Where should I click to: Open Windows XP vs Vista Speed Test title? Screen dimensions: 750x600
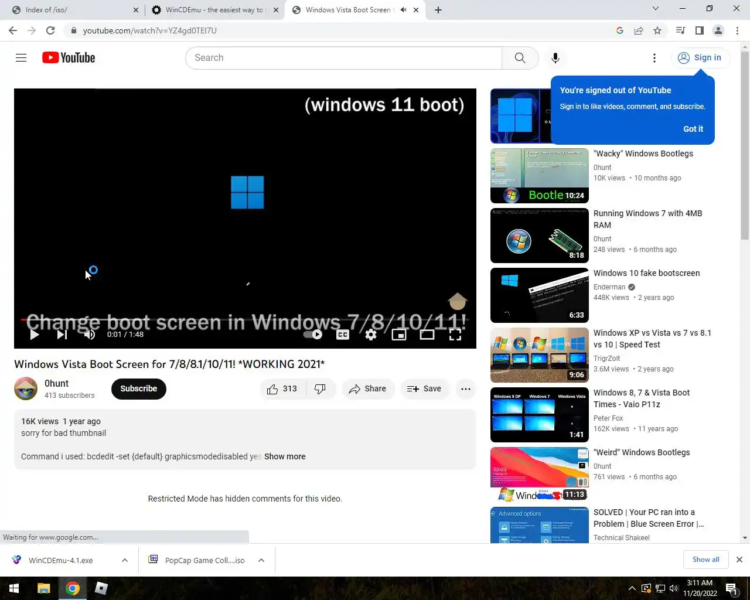(652, 339)
